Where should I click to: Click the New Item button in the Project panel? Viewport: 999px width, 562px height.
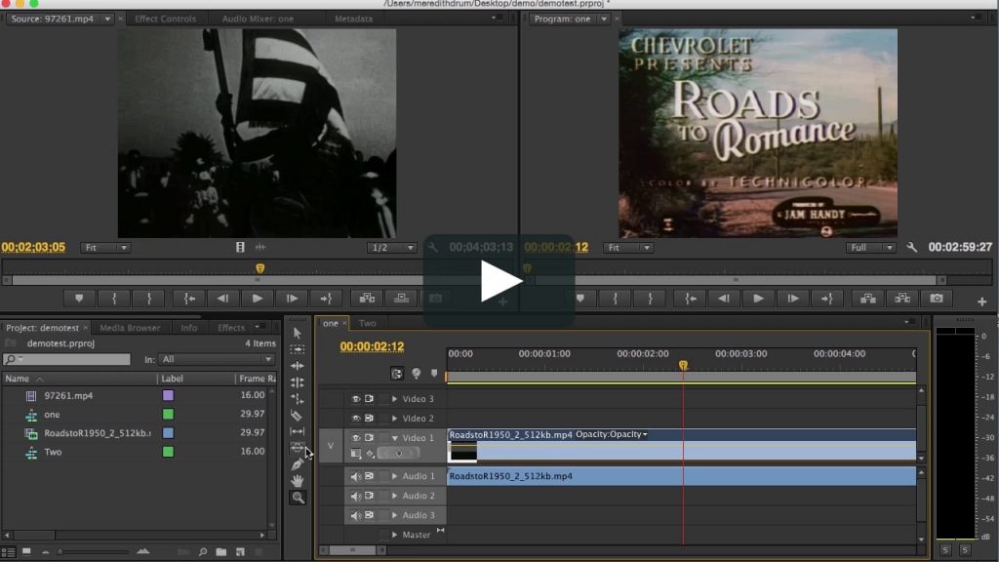coord(239,551)
